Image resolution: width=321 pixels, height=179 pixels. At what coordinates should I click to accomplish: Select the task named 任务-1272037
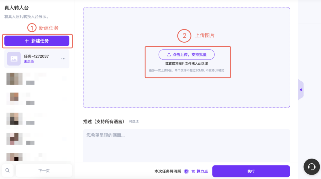(36, 56)
